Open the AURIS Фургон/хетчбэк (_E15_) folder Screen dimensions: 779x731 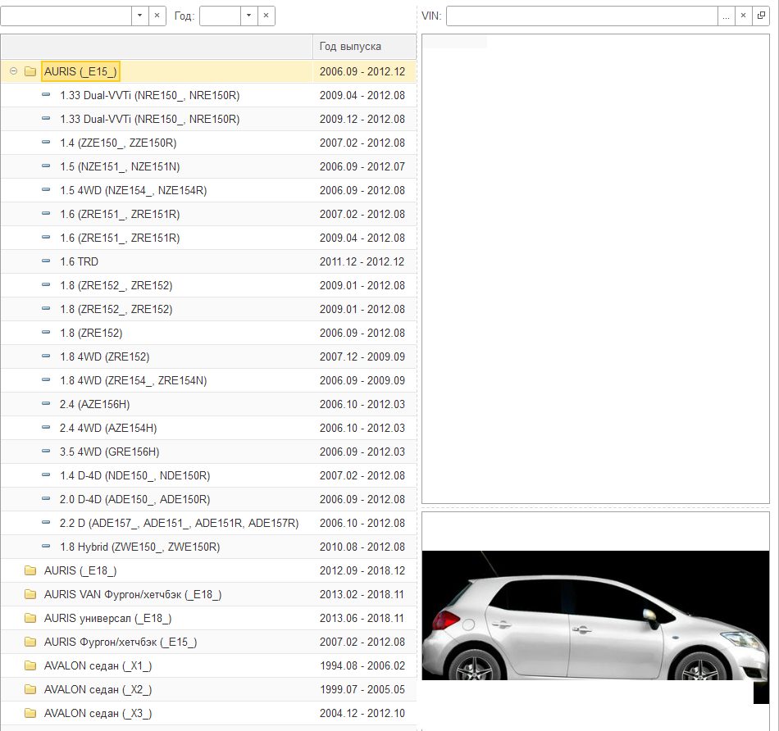pos(30,642)
